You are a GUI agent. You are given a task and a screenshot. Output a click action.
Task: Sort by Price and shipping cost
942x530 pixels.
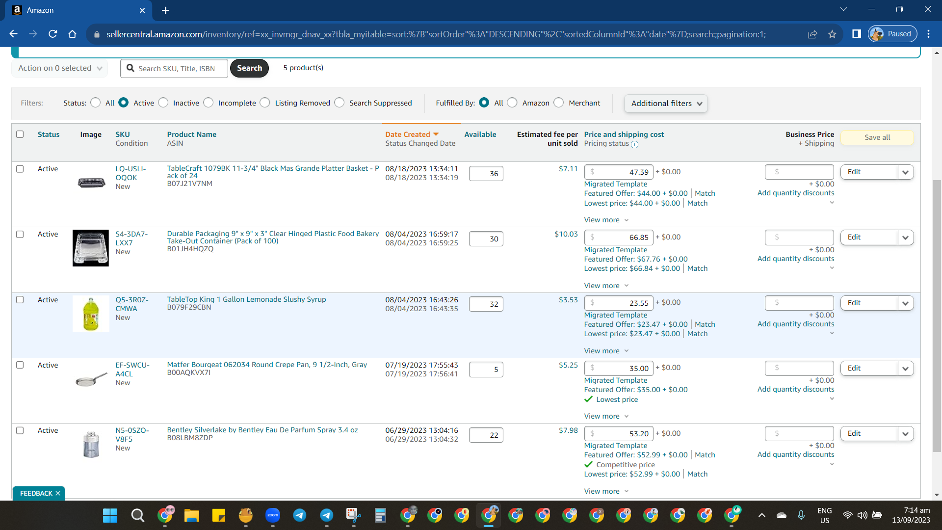(x=624, y=134)
